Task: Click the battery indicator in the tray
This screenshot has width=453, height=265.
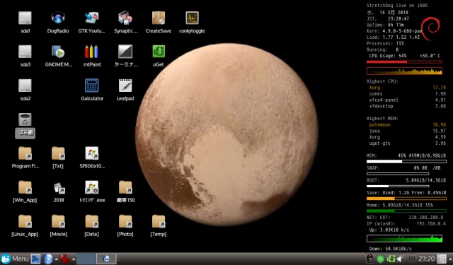Action: click(412, 259)
